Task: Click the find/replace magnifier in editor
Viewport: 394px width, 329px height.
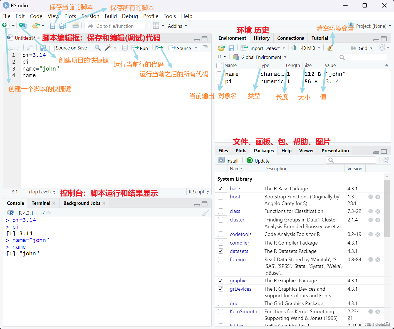Action: pyautogui.click(x=98, y=48)
